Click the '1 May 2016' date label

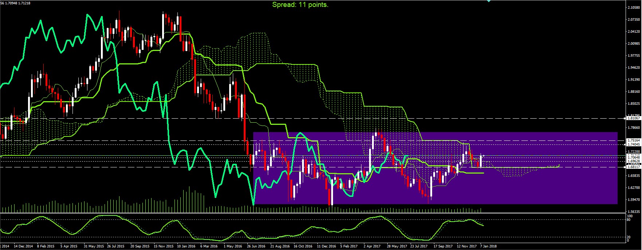pyautogui.click(x=233, y=246)
